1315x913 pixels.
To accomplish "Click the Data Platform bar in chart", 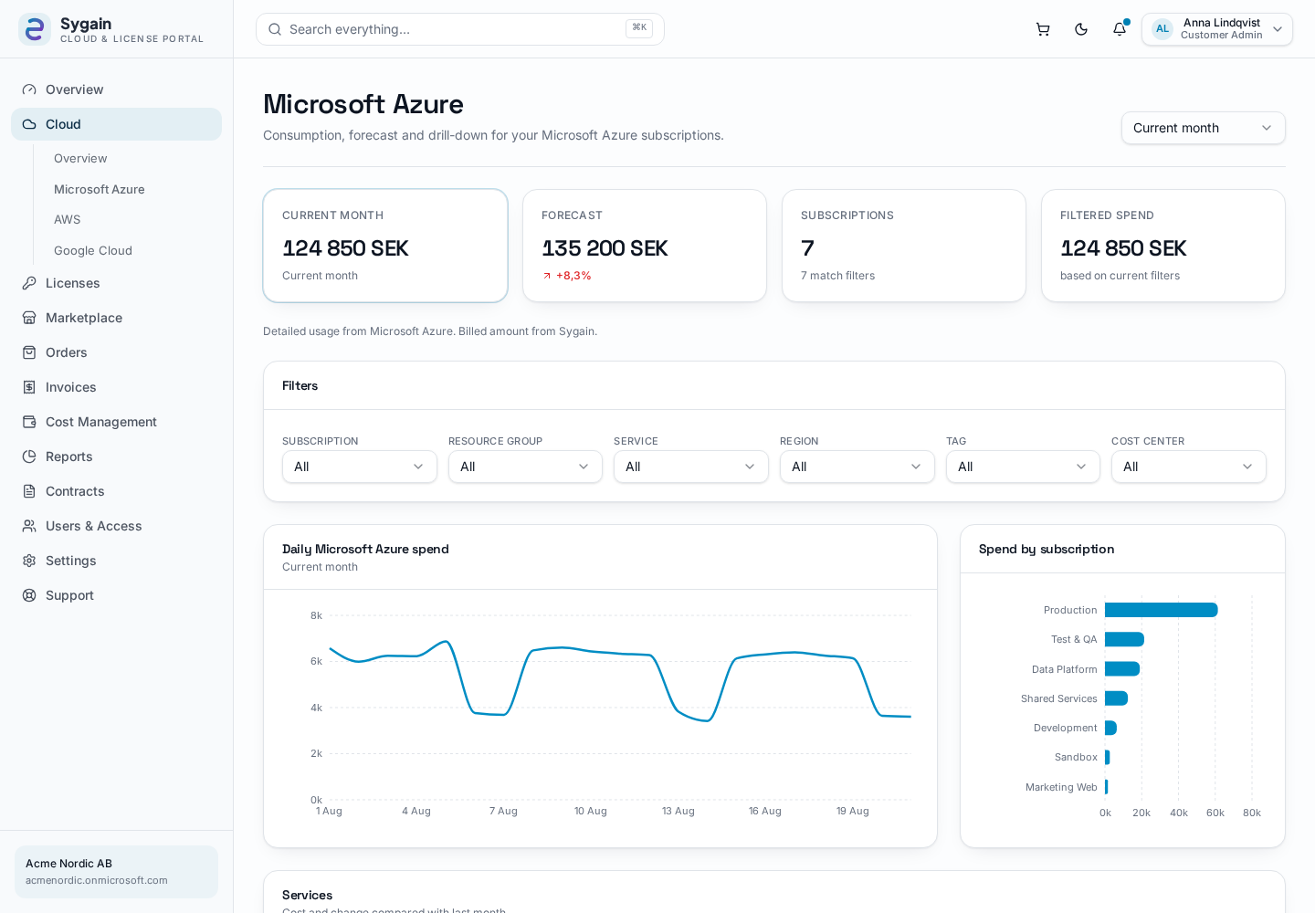I will click(1122, 669).
